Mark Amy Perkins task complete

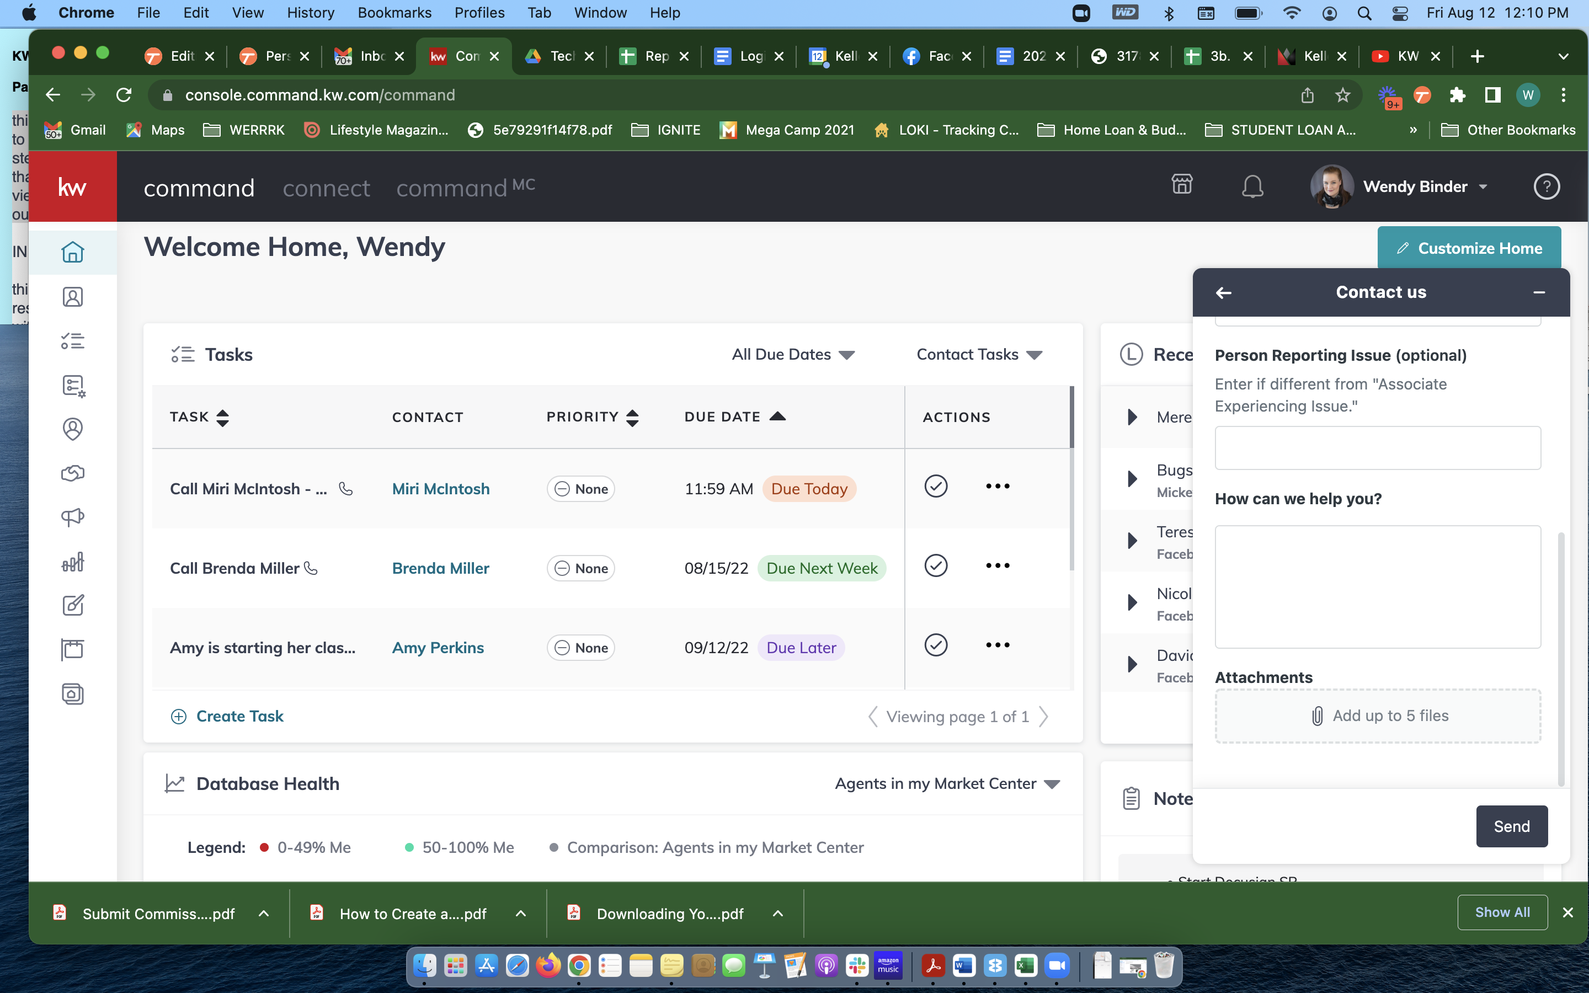pyautogui.click(x=936, y=645)
